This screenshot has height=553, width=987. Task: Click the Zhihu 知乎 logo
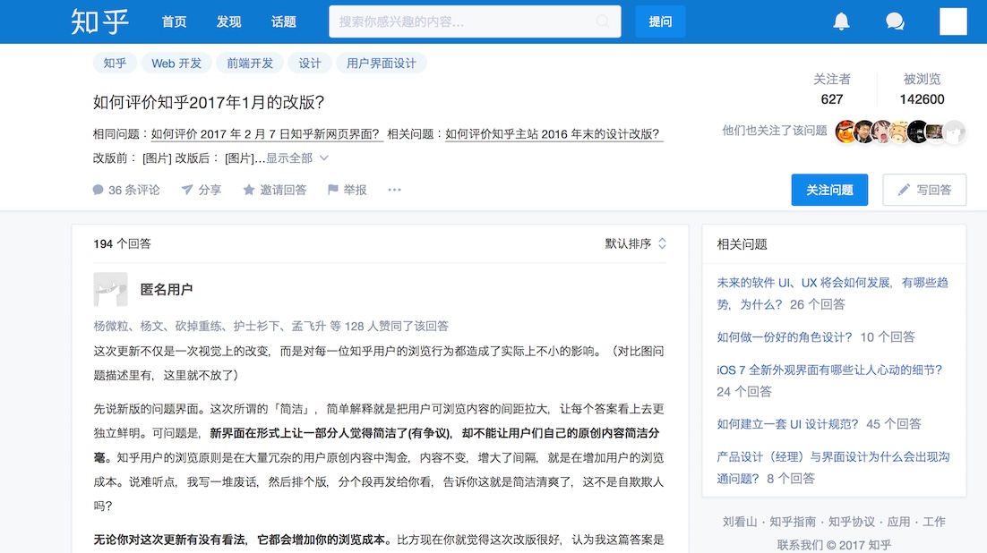coord(99,21)
